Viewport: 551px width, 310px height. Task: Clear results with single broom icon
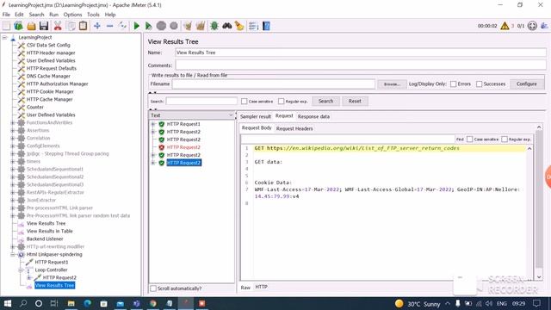pos(188,26)
